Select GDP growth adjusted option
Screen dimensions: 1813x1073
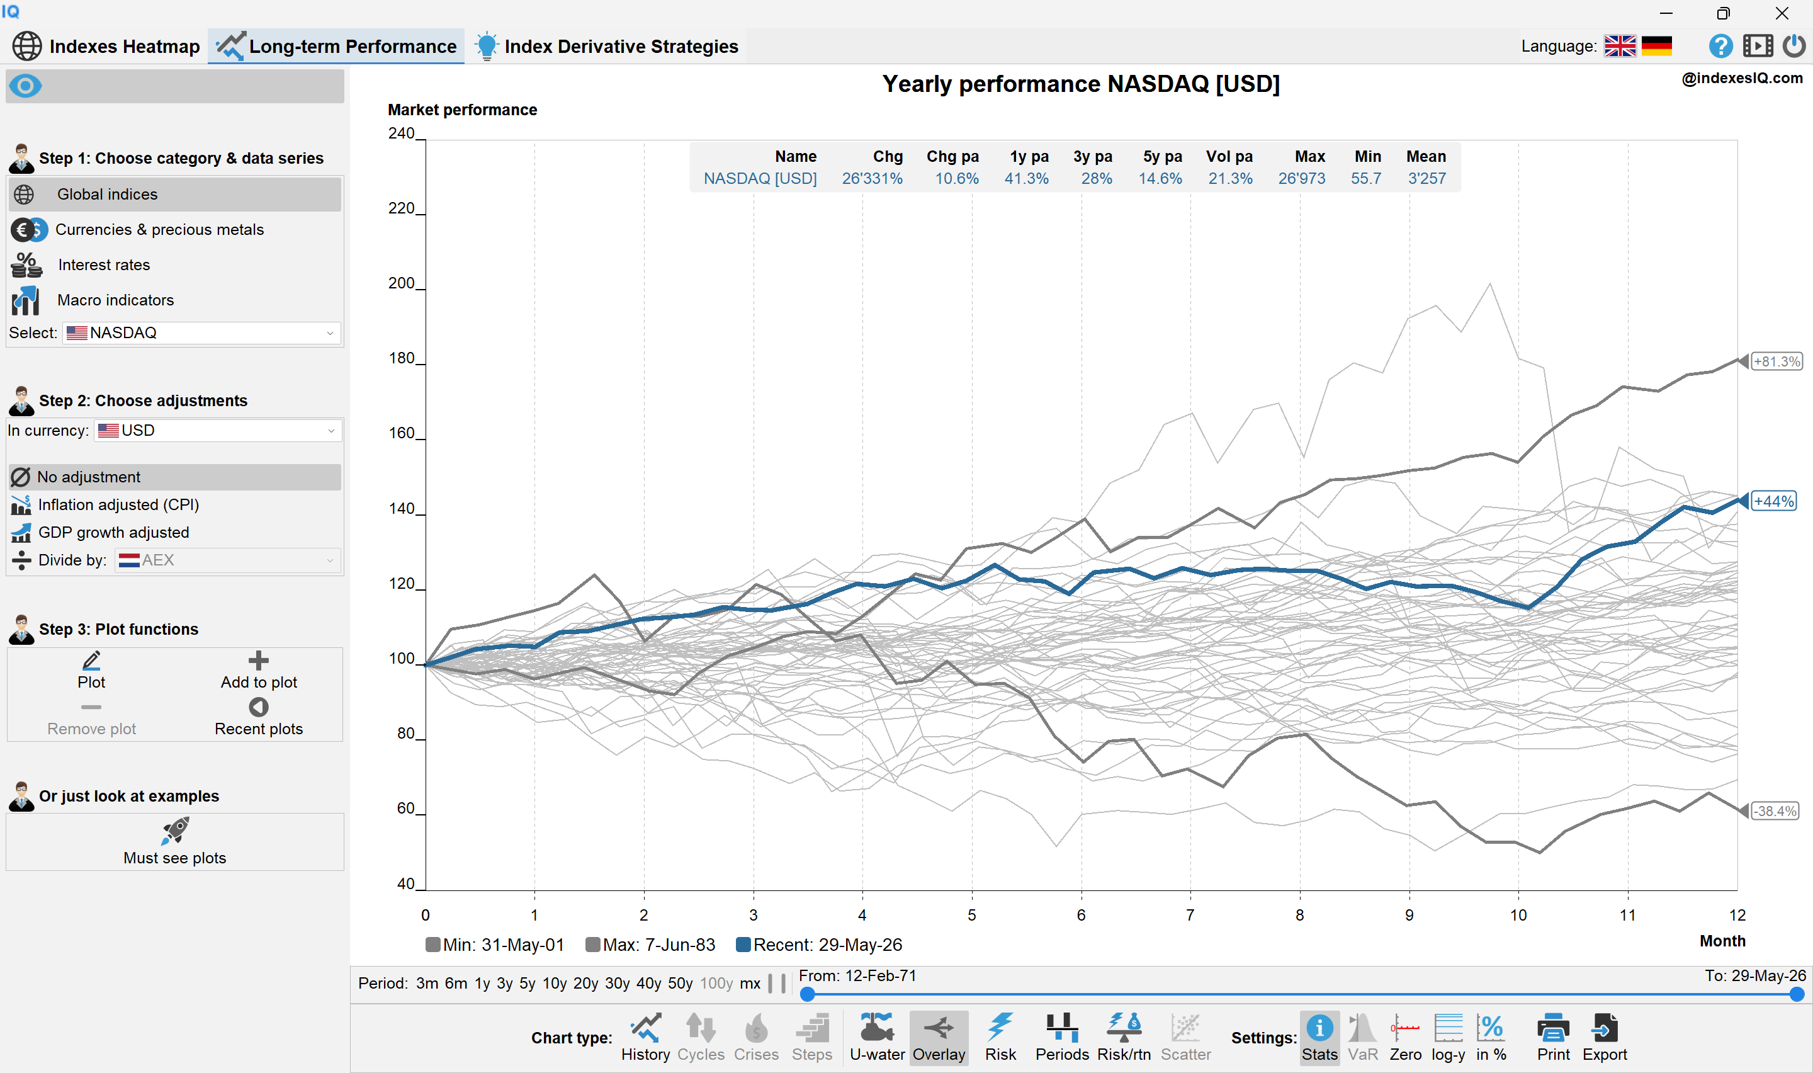pyautogui.click(x=175, y=533)
